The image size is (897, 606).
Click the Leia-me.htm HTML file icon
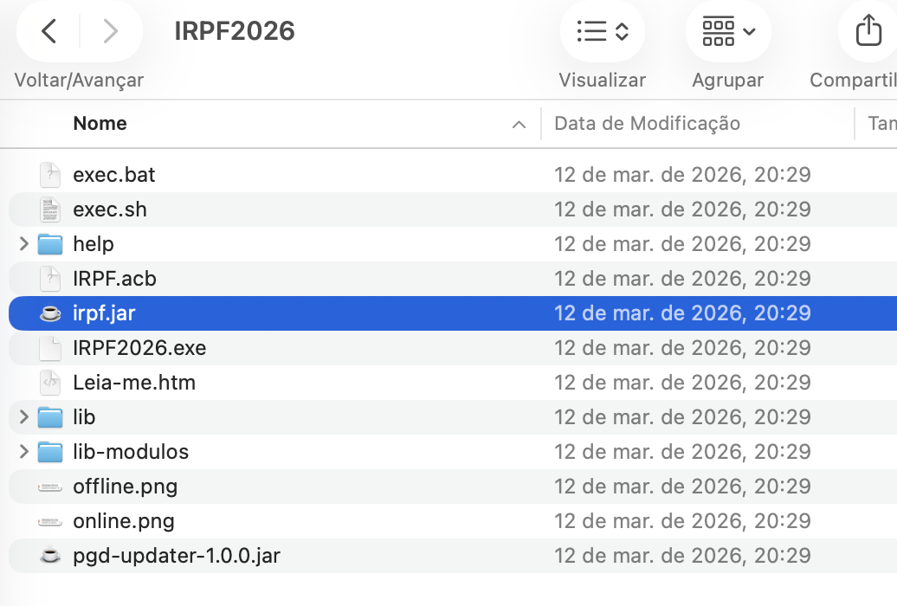[49, 383]
